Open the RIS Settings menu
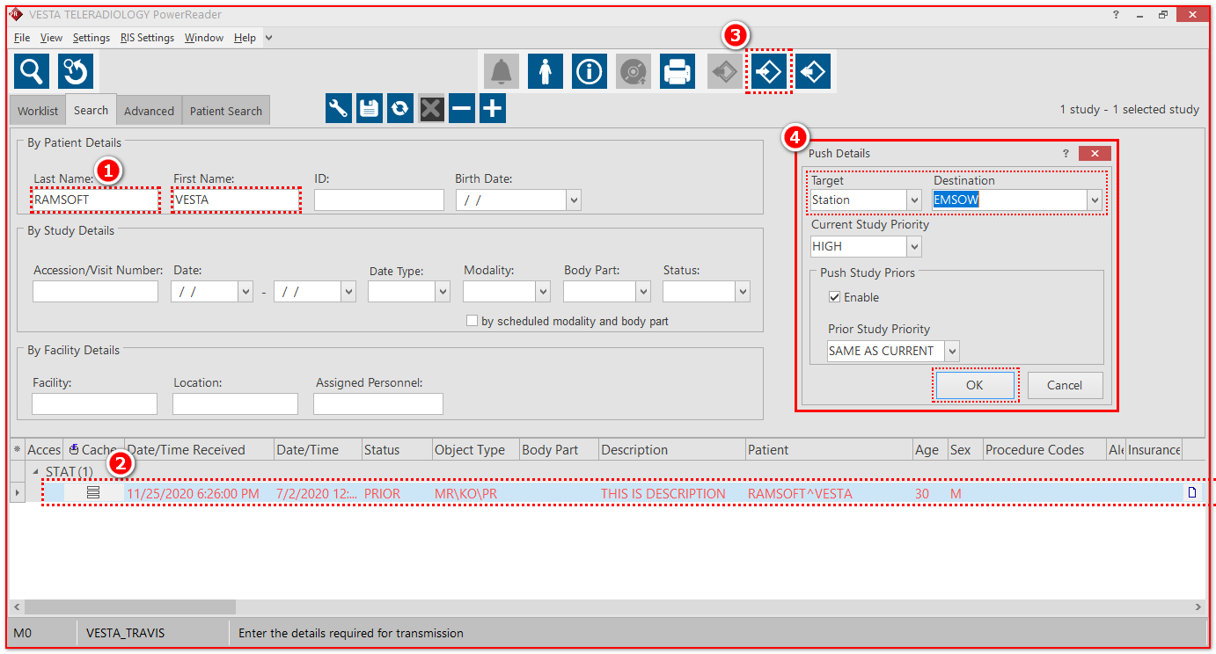Screen dimensions: 1216x654 147,38
